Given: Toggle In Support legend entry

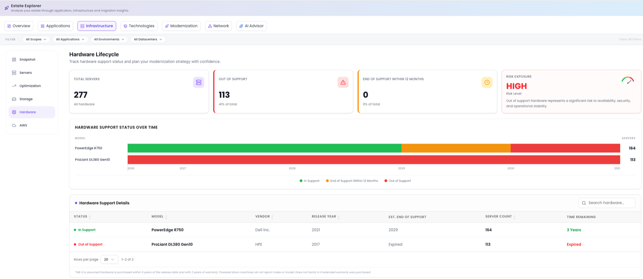Looking at the screenshot, I should point(309,181).
